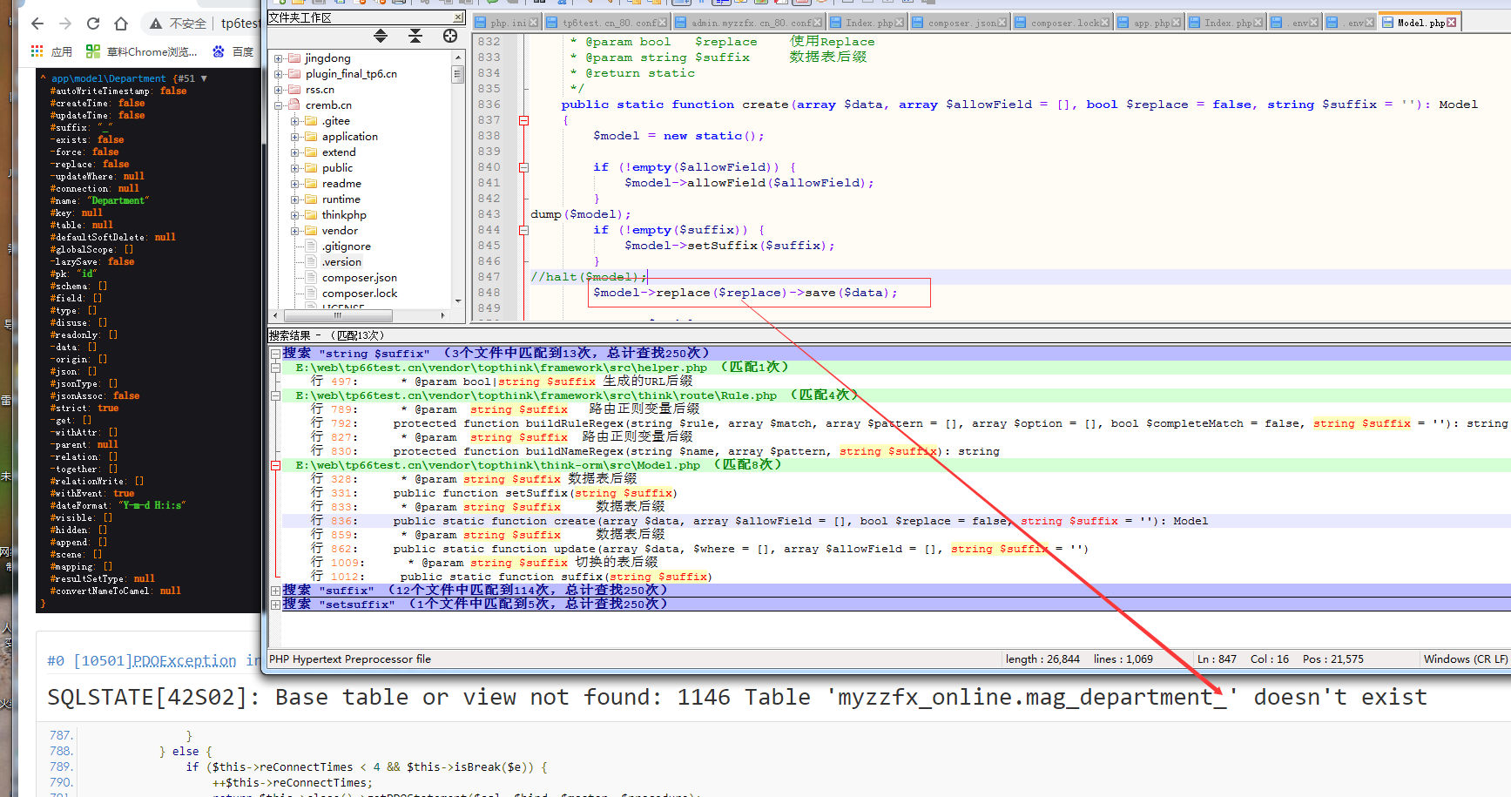Expand the rss.cn folder
Viewport: 1511px width, 797px height.
(279, 90)
